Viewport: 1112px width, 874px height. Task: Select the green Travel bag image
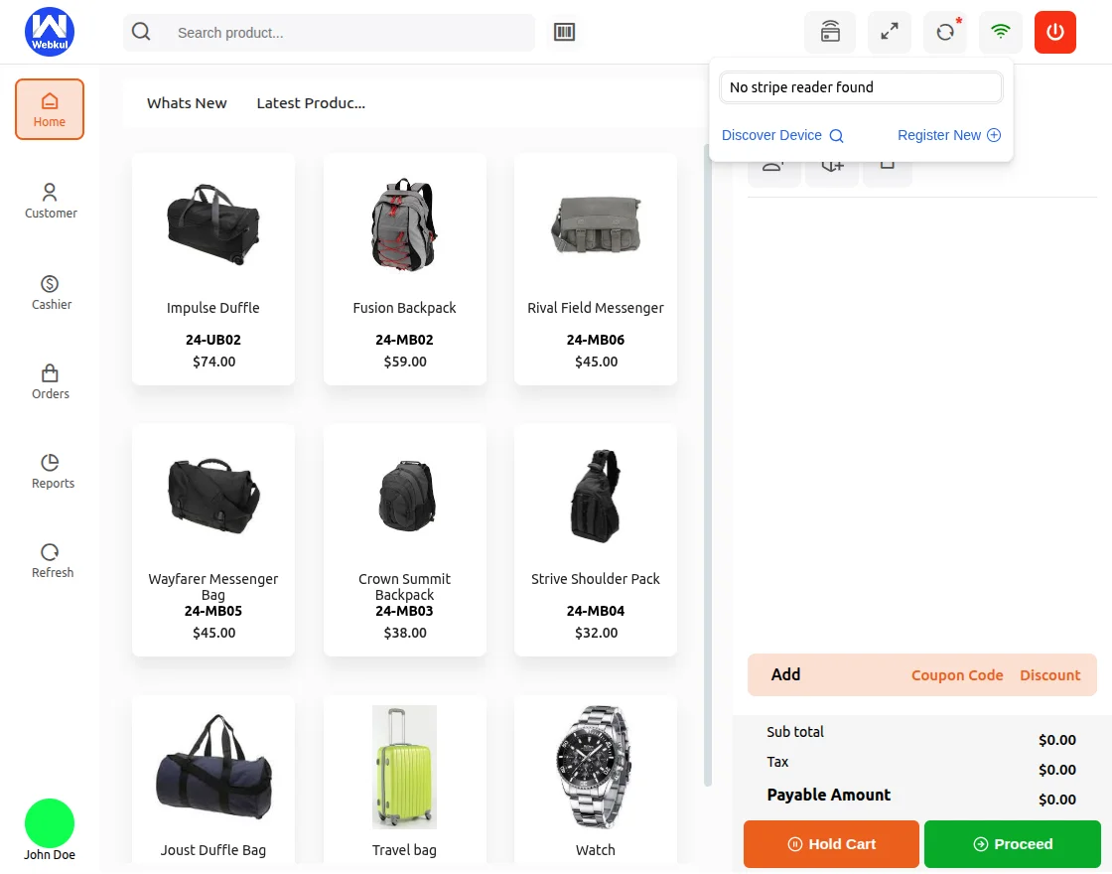[x=404, y=767]
